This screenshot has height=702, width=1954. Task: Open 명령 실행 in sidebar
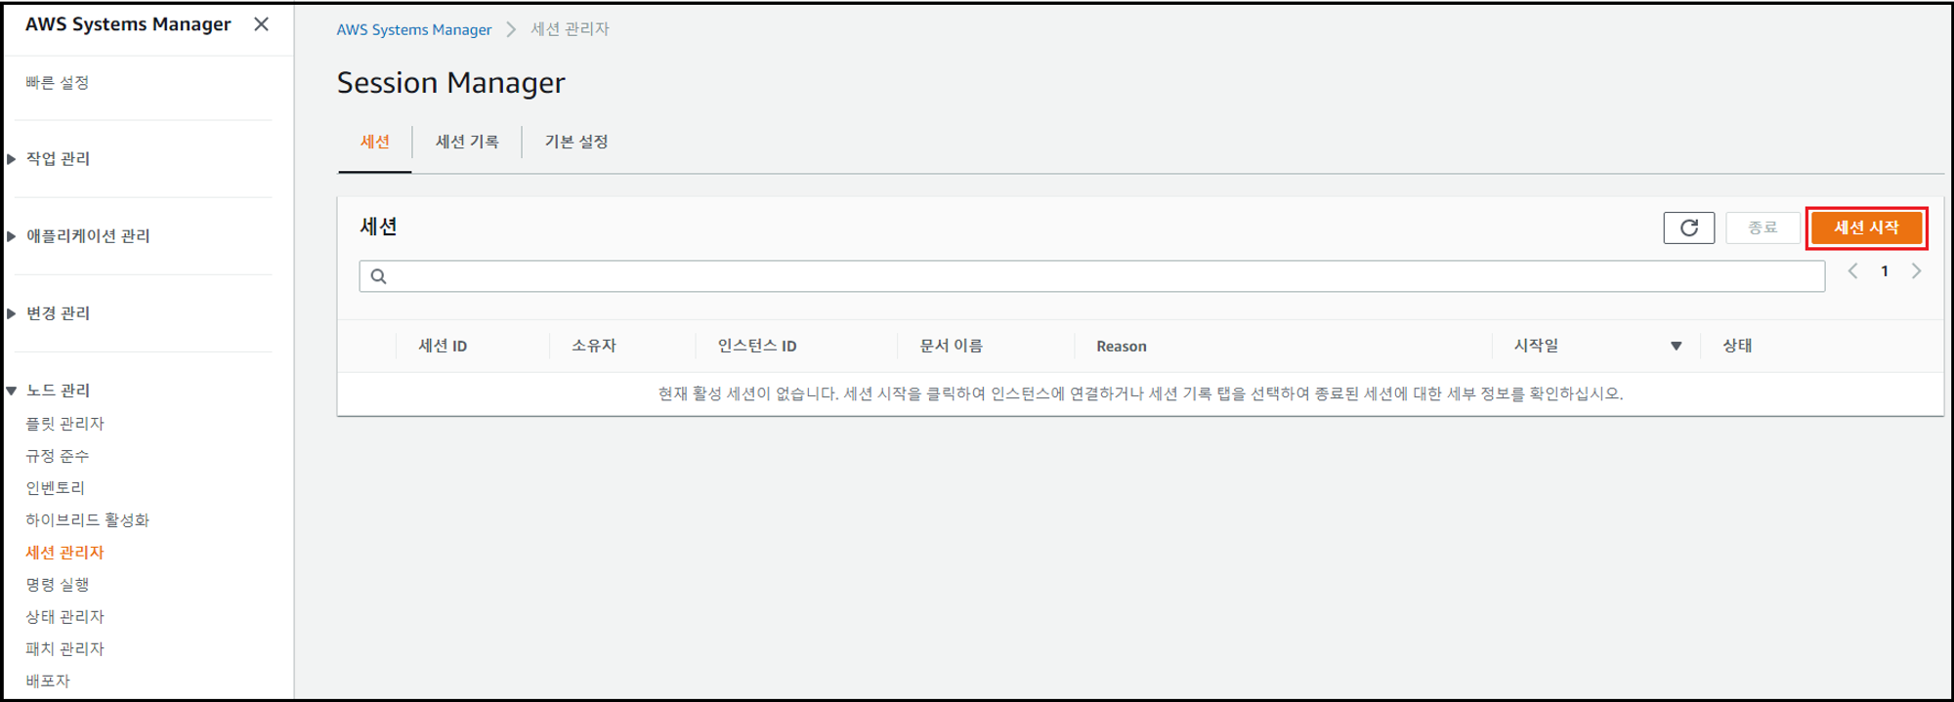pos(58,585)
